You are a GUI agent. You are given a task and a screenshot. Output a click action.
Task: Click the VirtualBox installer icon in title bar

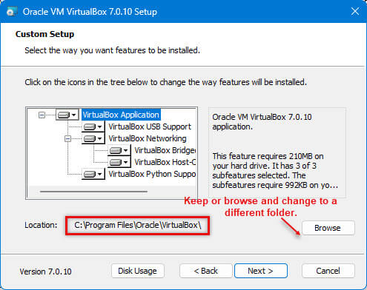click(12, 11)
